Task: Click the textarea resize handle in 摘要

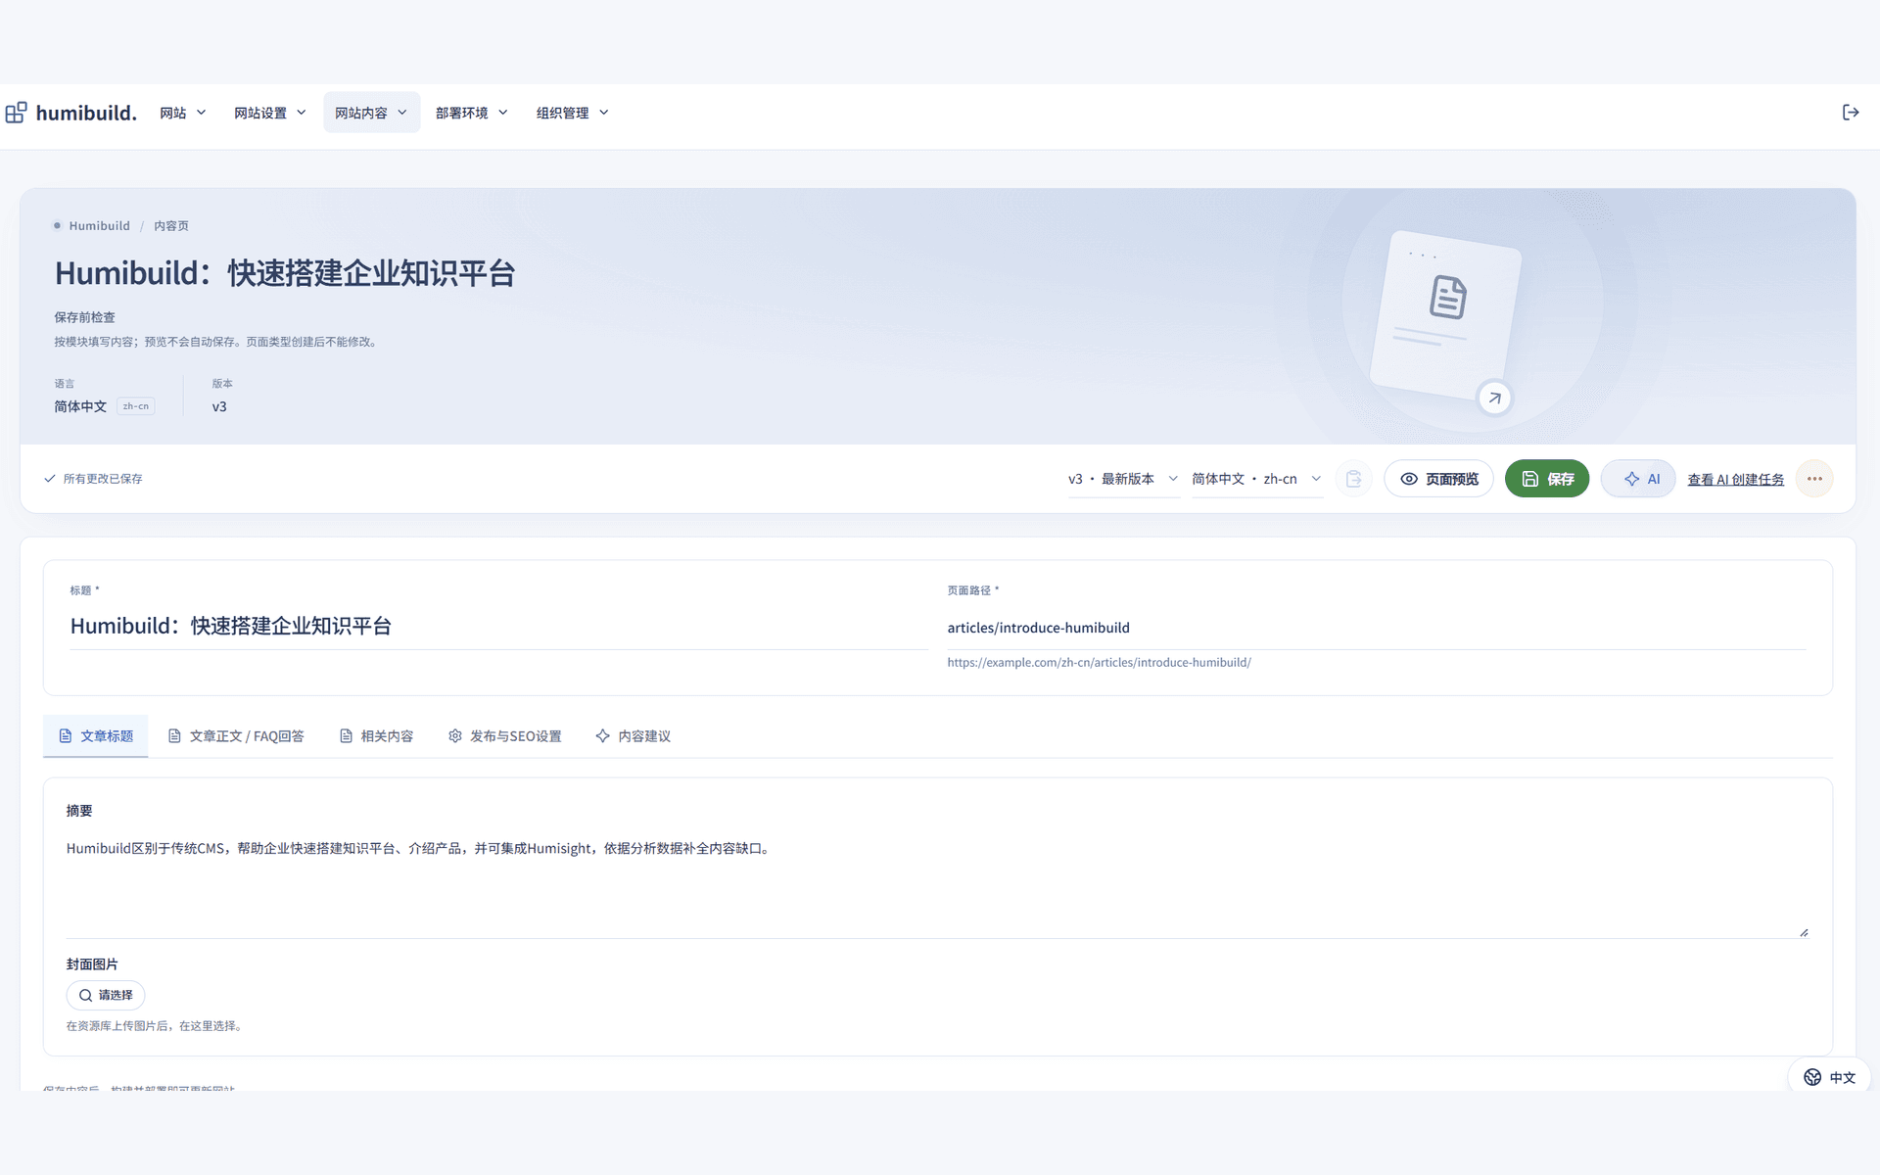Action: [x=1803, y=932]
